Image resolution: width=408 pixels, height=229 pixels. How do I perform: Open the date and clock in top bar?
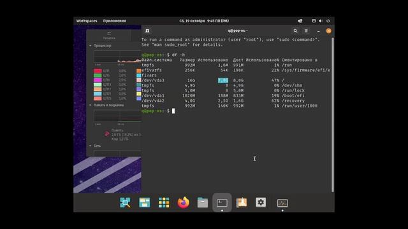tap(204, 21)
